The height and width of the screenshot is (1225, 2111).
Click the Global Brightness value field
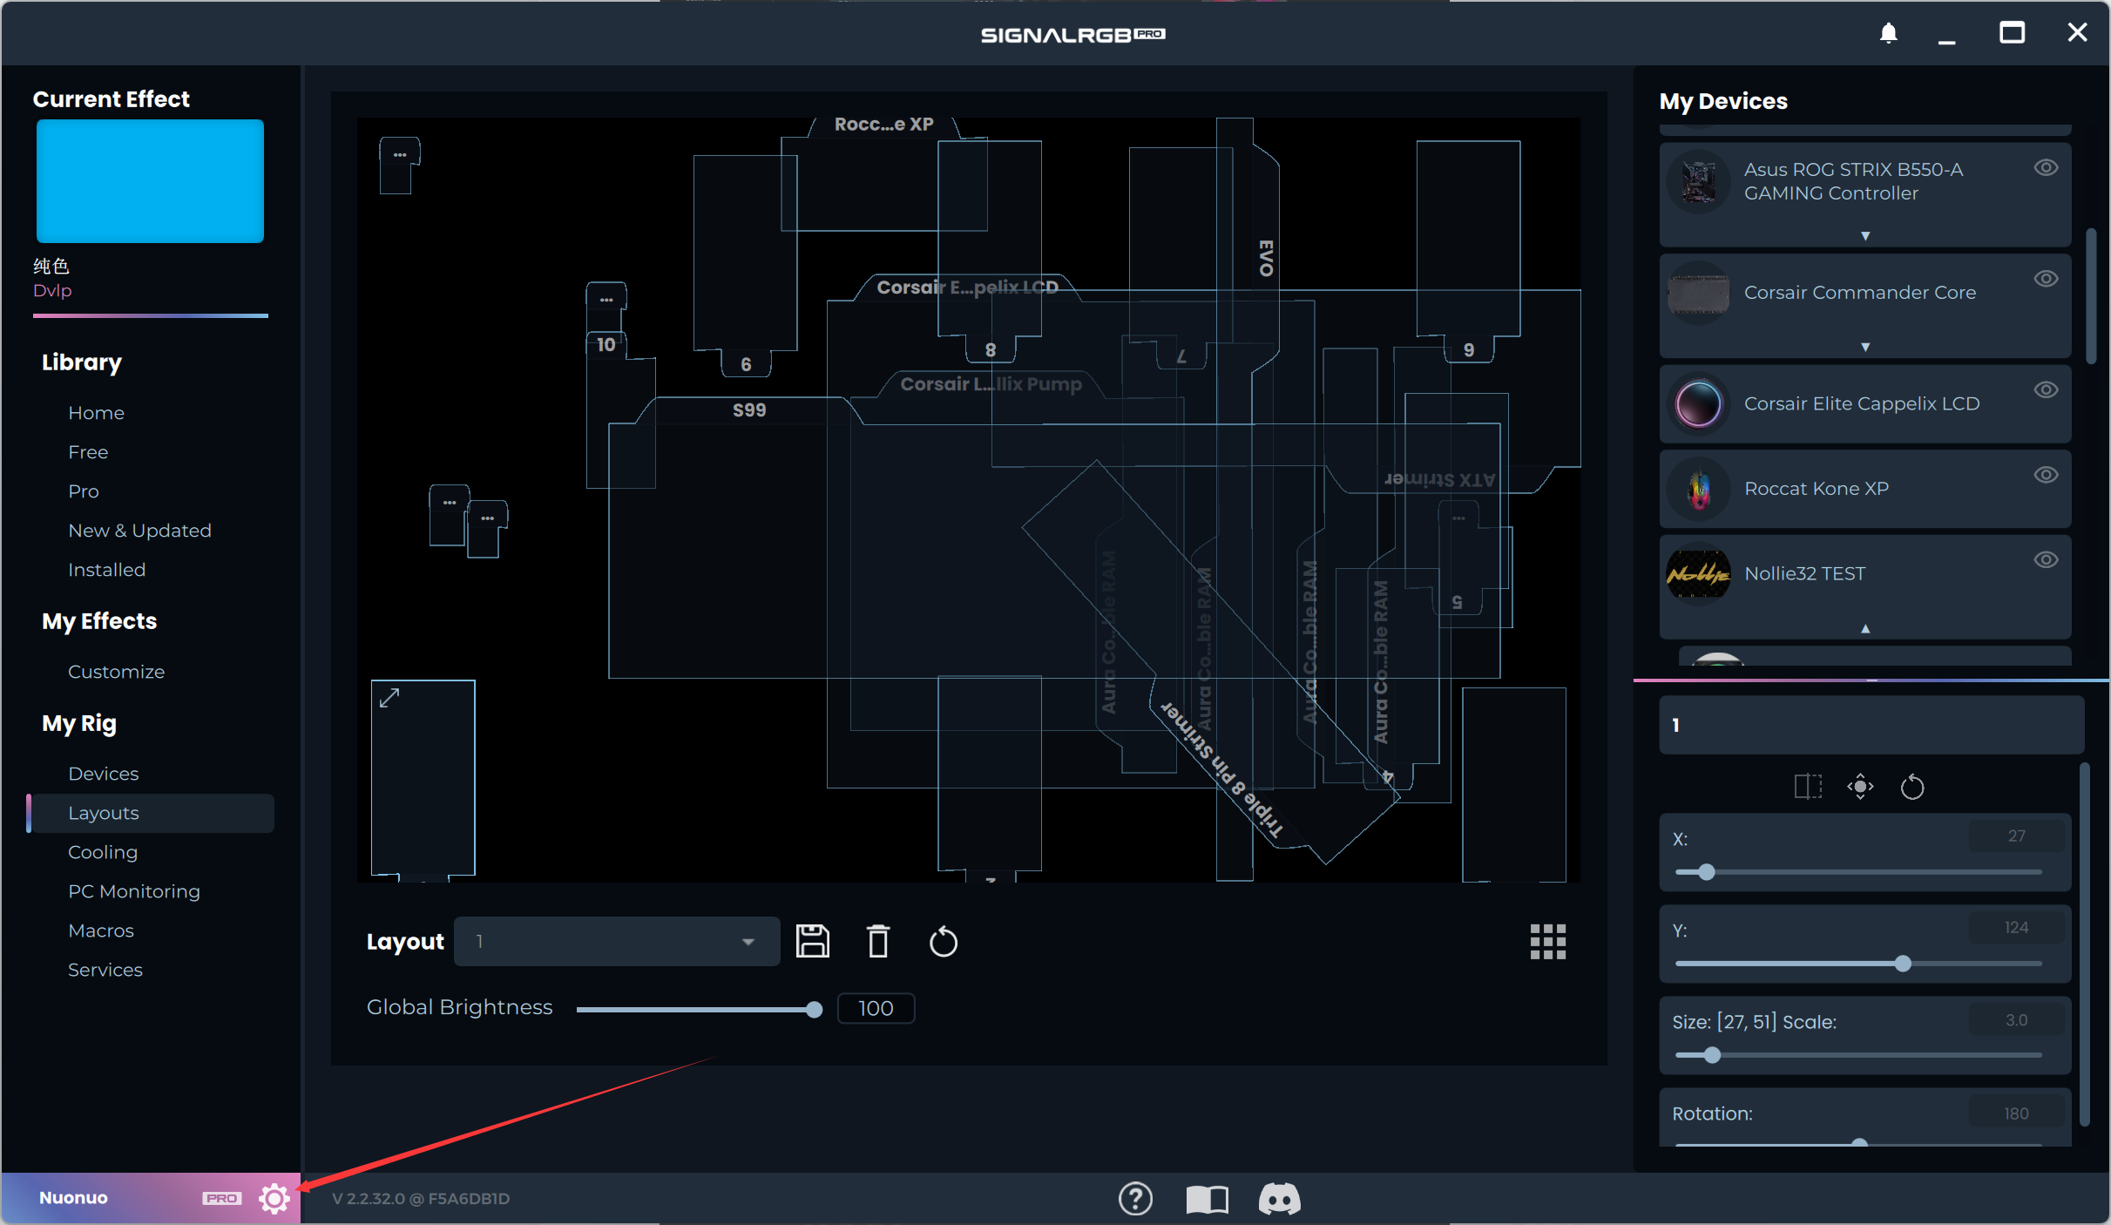(x=876, y=1008)
